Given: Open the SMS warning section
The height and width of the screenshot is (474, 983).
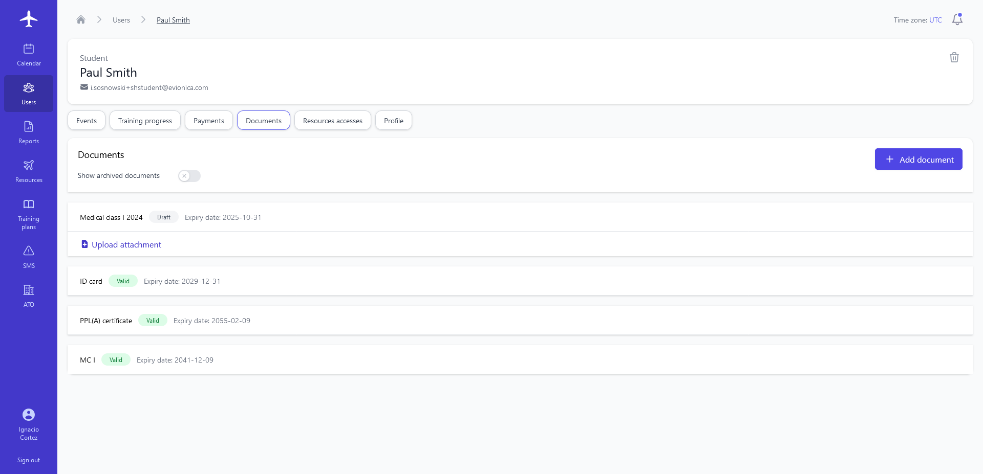Looking at the screenshot, I should point(29,257).
